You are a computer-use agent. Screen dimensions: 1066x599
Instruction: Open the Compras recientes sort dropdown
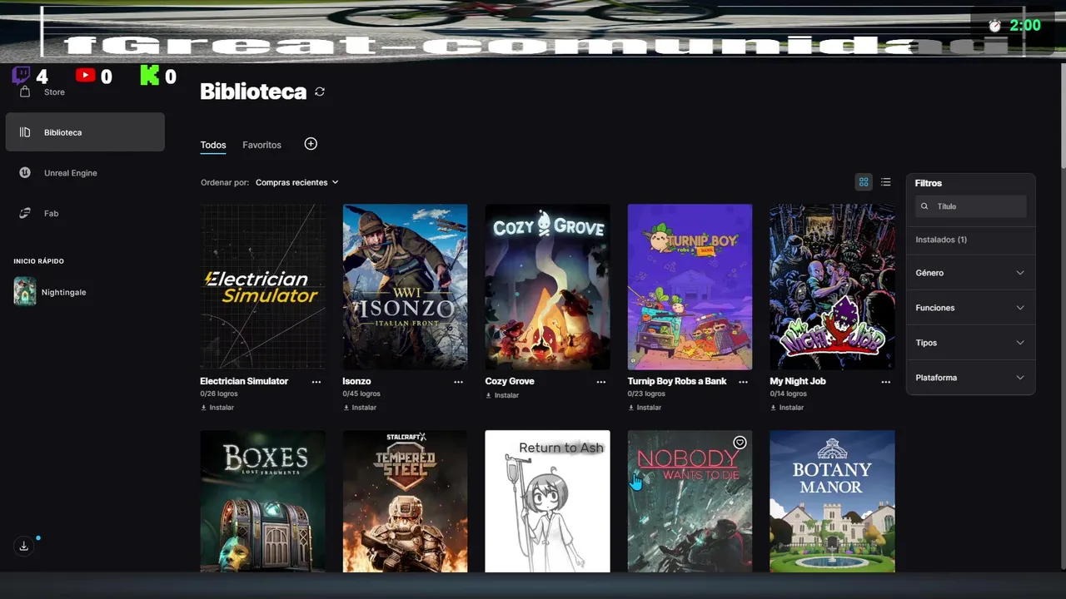point(297,182)
